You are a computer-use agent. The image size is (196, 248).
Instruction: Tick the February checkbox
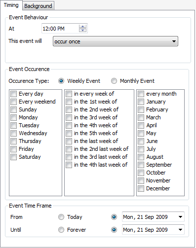141,110
